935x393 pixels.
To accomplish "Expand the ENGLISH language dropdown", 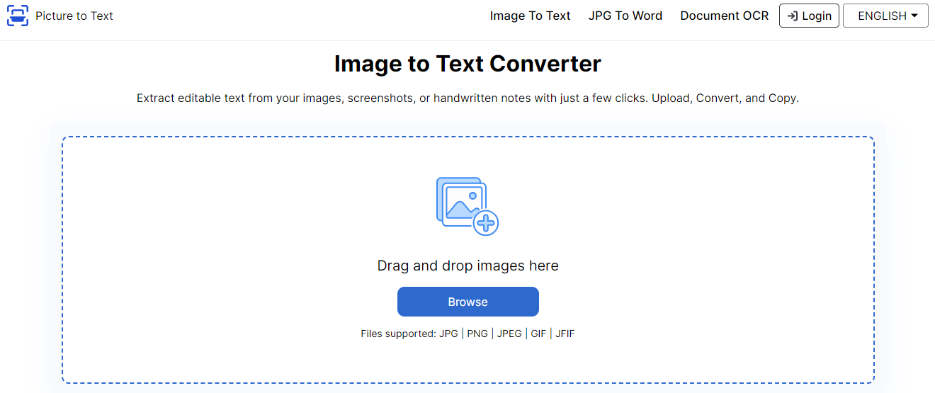I will (x=885, y=16).
